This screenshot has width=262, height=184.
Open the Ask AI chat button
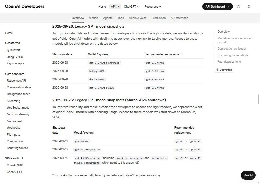[248, 175]
